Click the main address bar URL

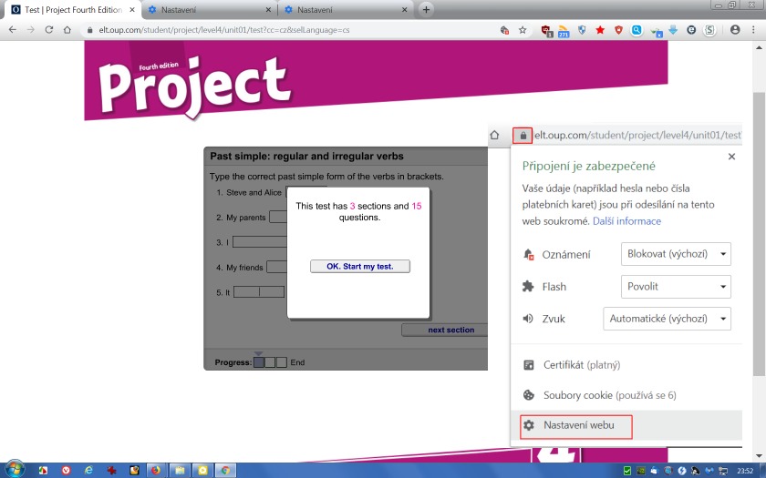(224, 30)
